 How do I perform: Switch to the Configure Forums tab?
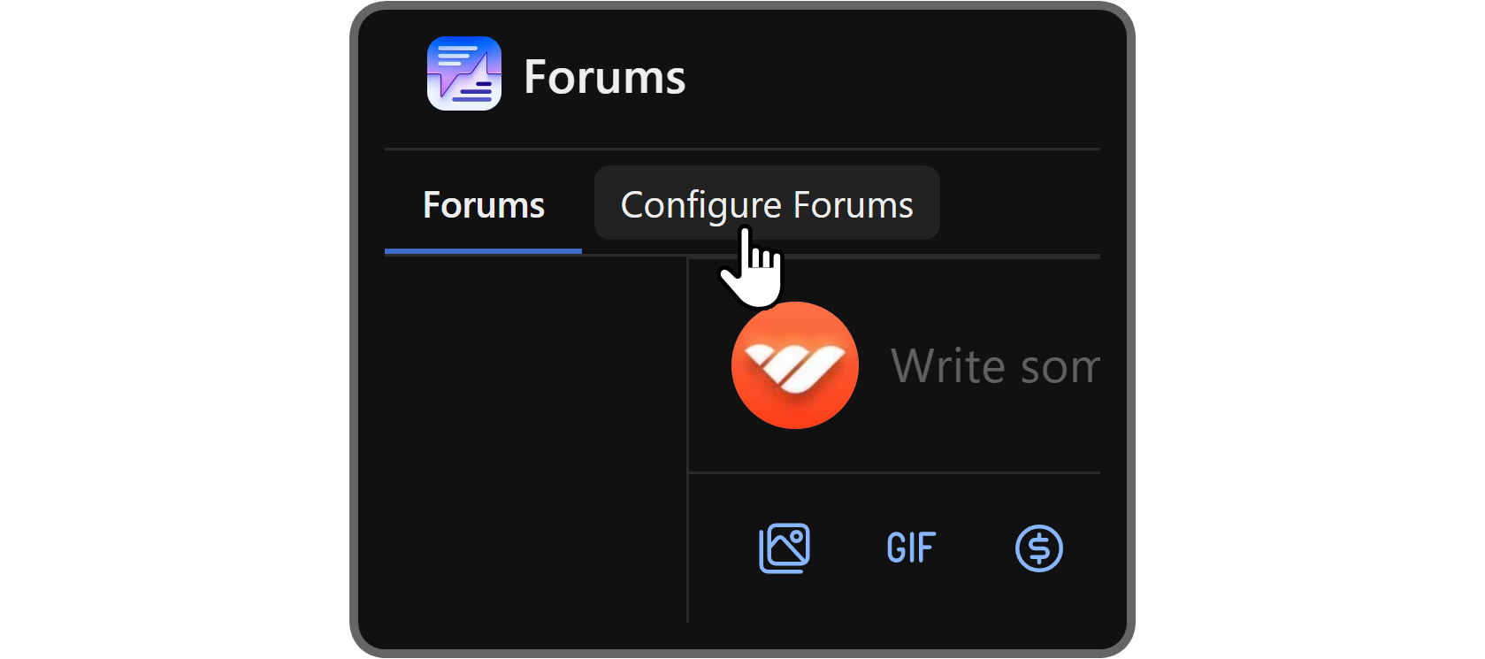[x=766, y=203]
